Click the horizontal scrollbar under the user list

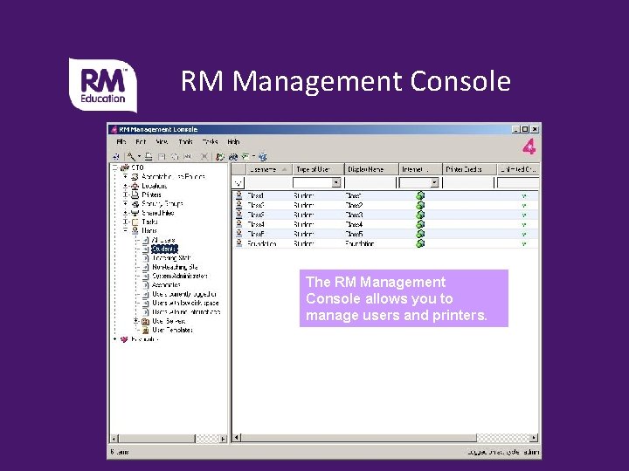[385, 437]
